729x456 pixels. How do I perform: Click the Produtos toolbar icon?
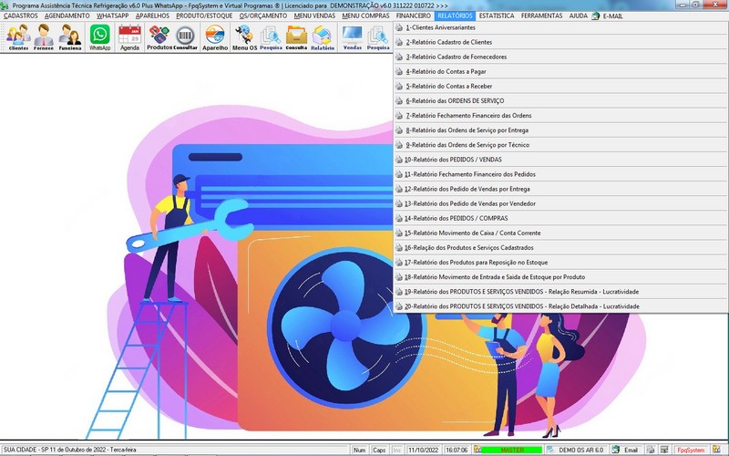[x=159, y=37]
